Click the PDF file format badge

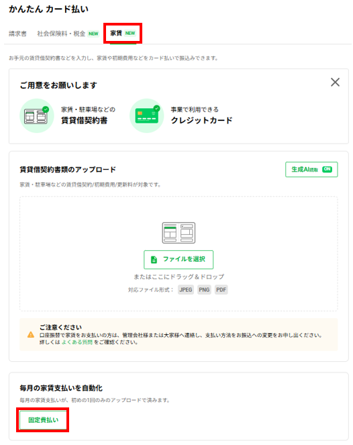pos(221,290)
